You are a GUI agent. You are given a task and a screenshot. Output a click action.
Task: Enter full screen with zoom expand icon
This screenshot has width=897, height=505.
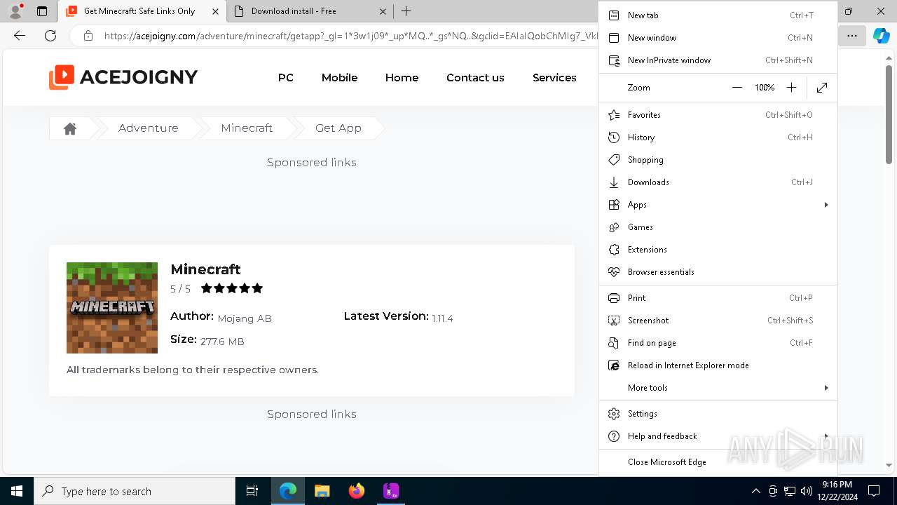tap(822, 88)
